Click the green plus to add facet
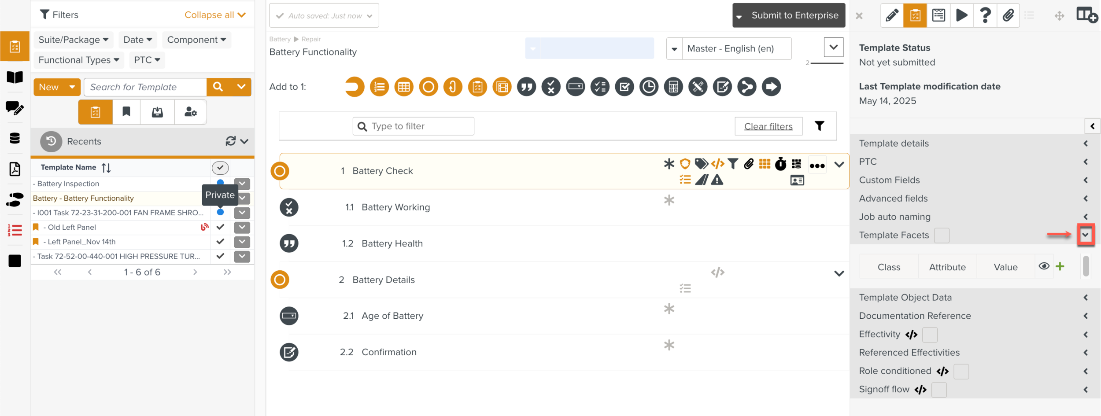The width and height of the screenshot is (1101, 416). [x=1060, y=266]
